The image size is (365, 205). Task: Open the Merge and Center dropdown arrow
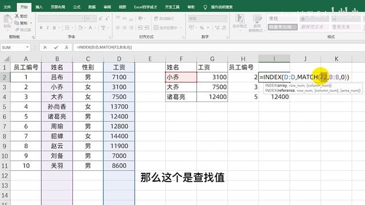coord(181,28)
